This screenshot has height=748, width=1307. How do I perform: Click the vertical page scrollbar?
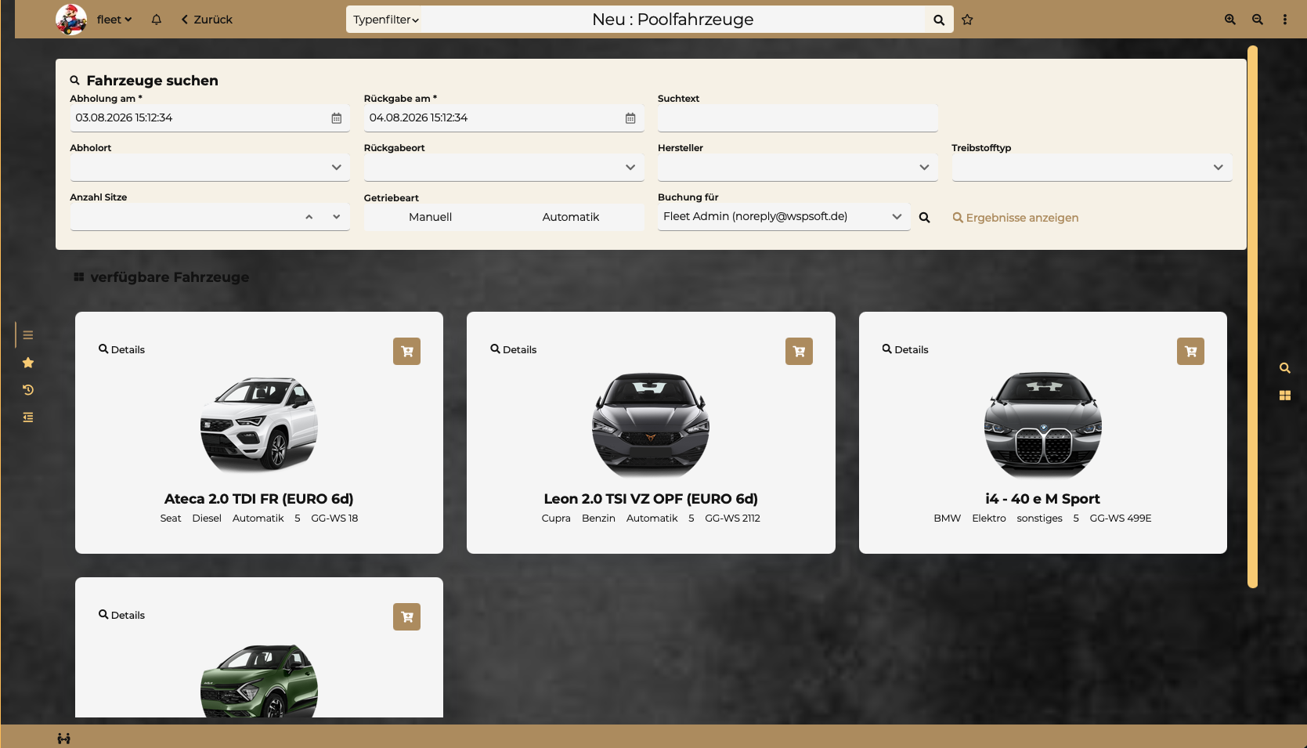click(1252, 316)
